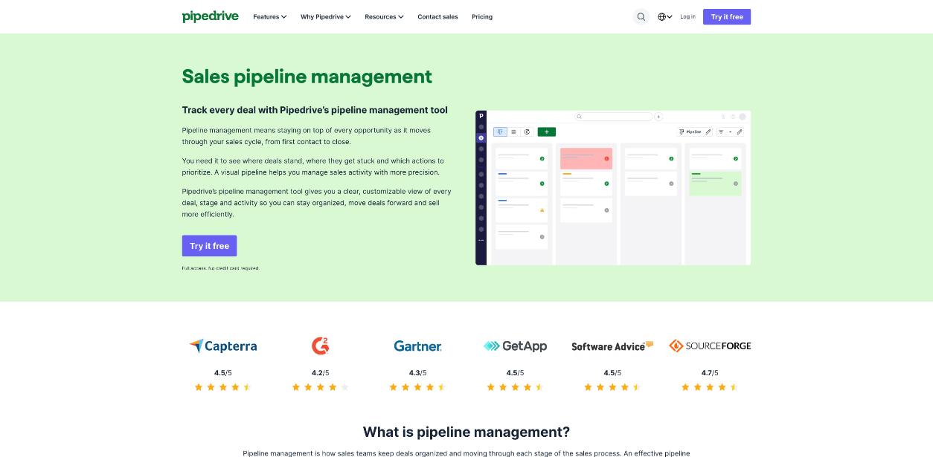Click the G2 logo
Screen dimensions: 933x457
click(320, 346)
